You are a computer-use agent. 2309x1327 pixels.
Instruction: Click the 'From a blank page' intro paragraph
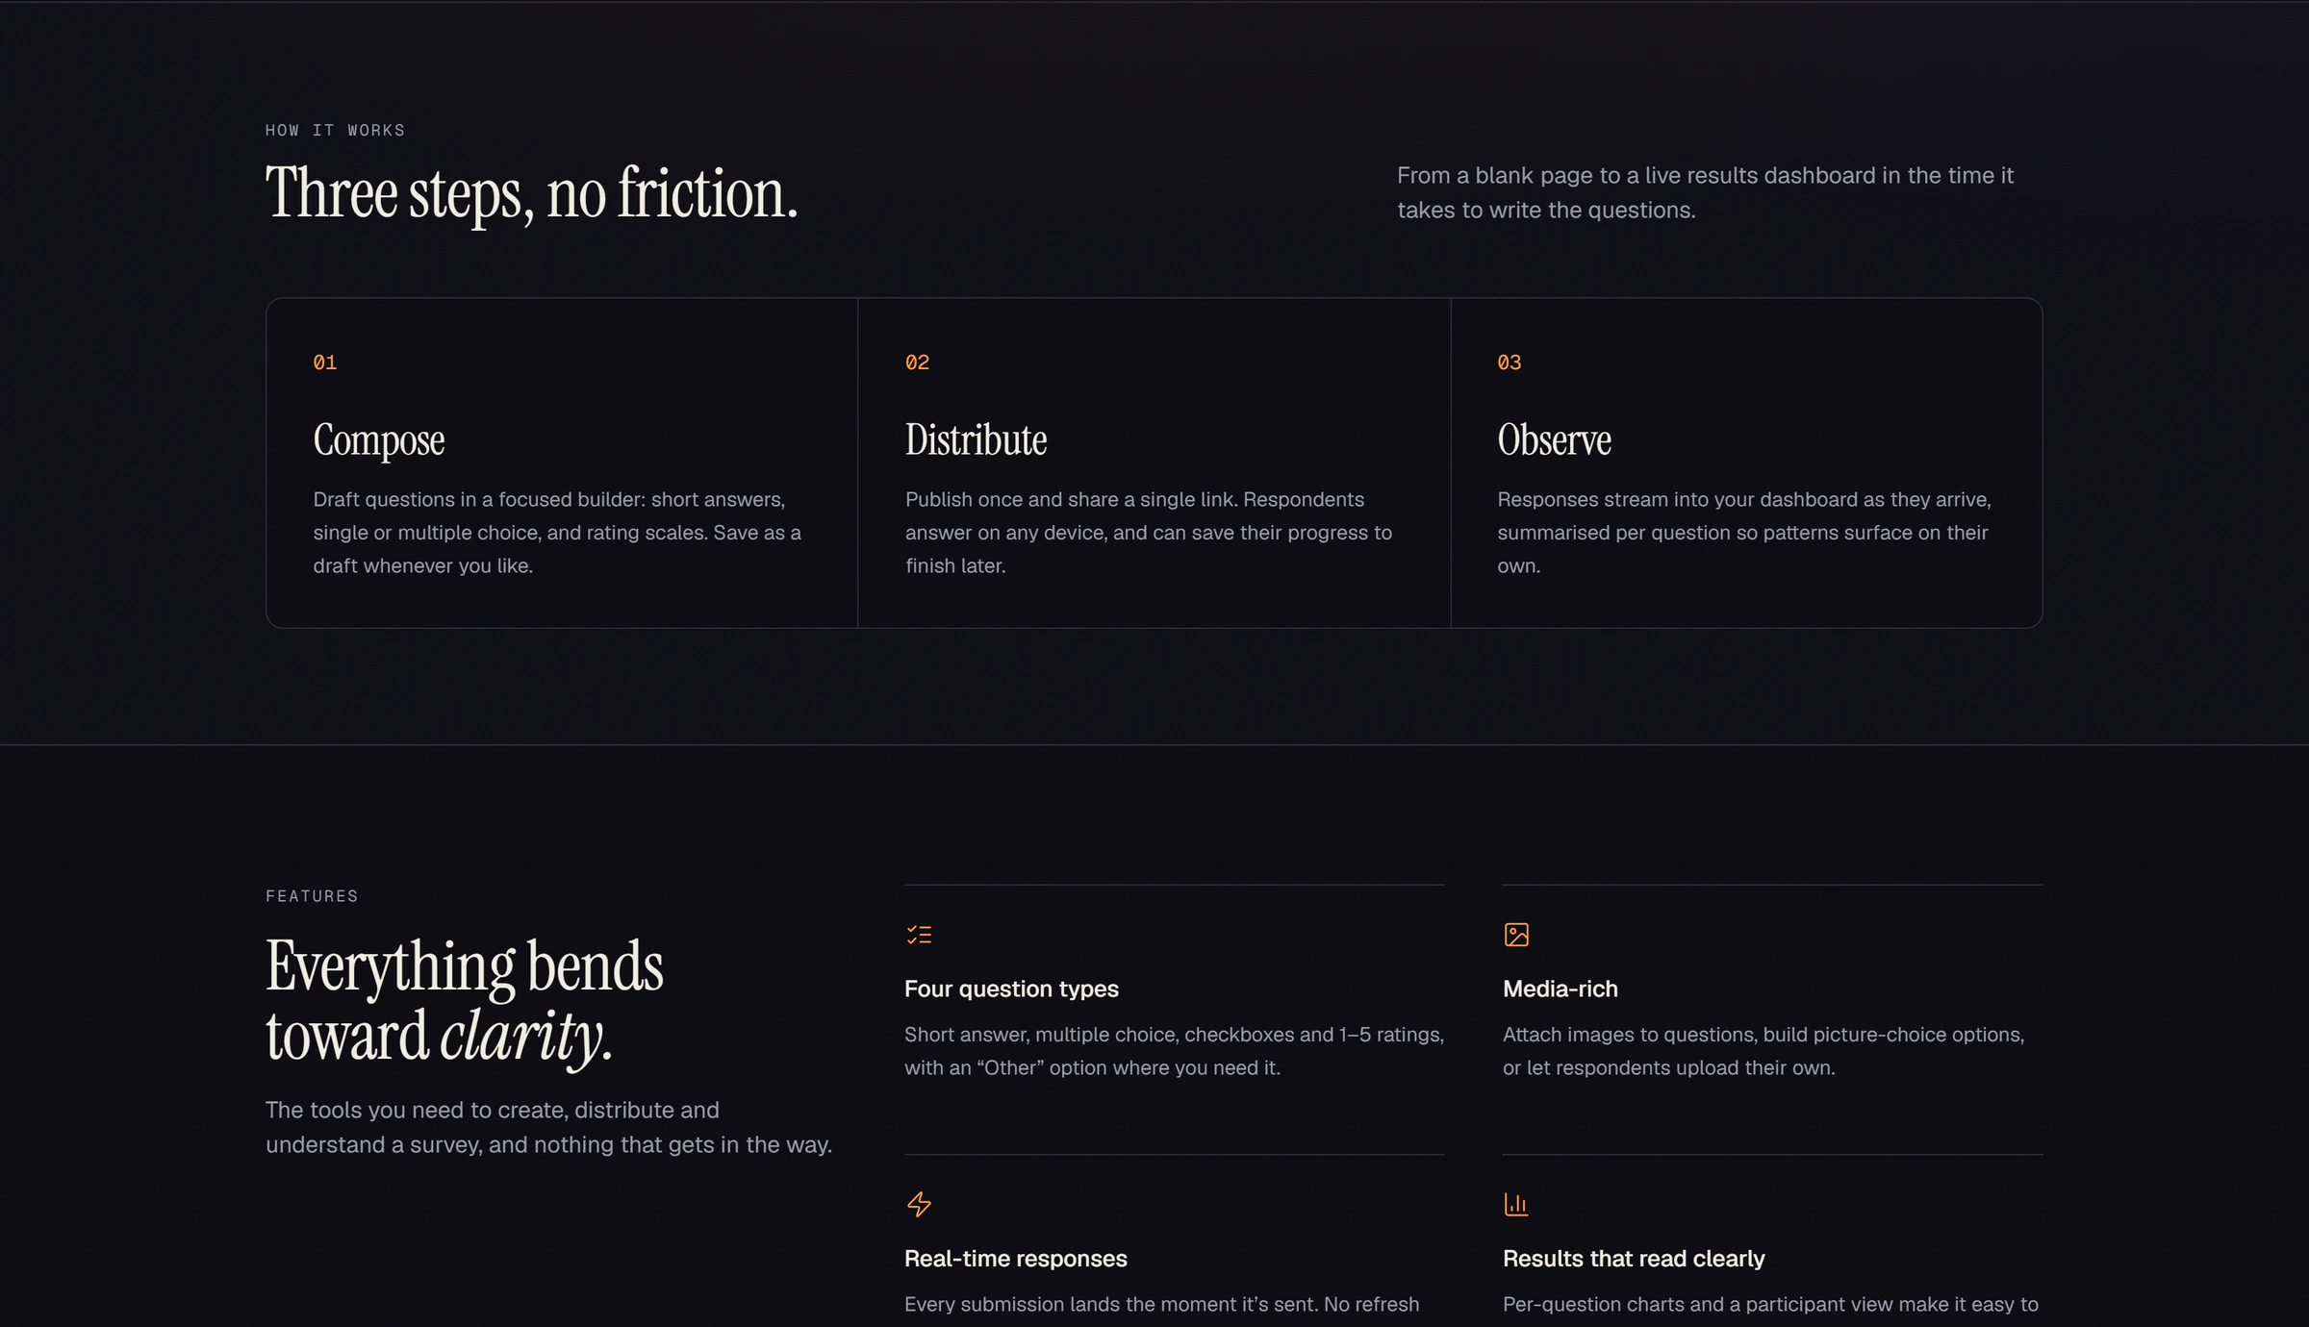1705,192
